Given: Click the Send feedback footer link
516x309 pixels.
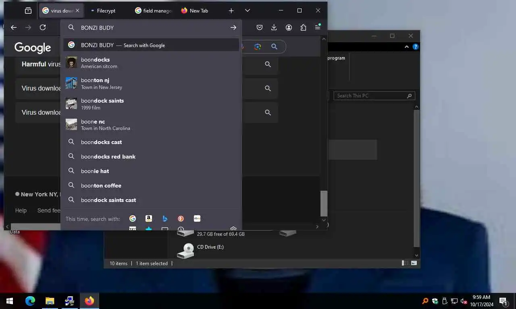Looking at the screenshot, I should [x=49, y=210].
